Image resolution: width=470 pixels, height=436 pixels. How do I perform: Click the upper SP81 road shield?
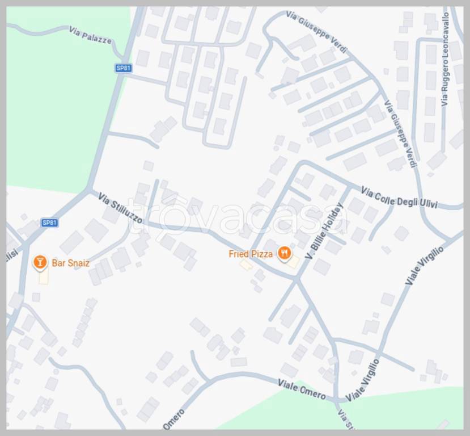123,68
